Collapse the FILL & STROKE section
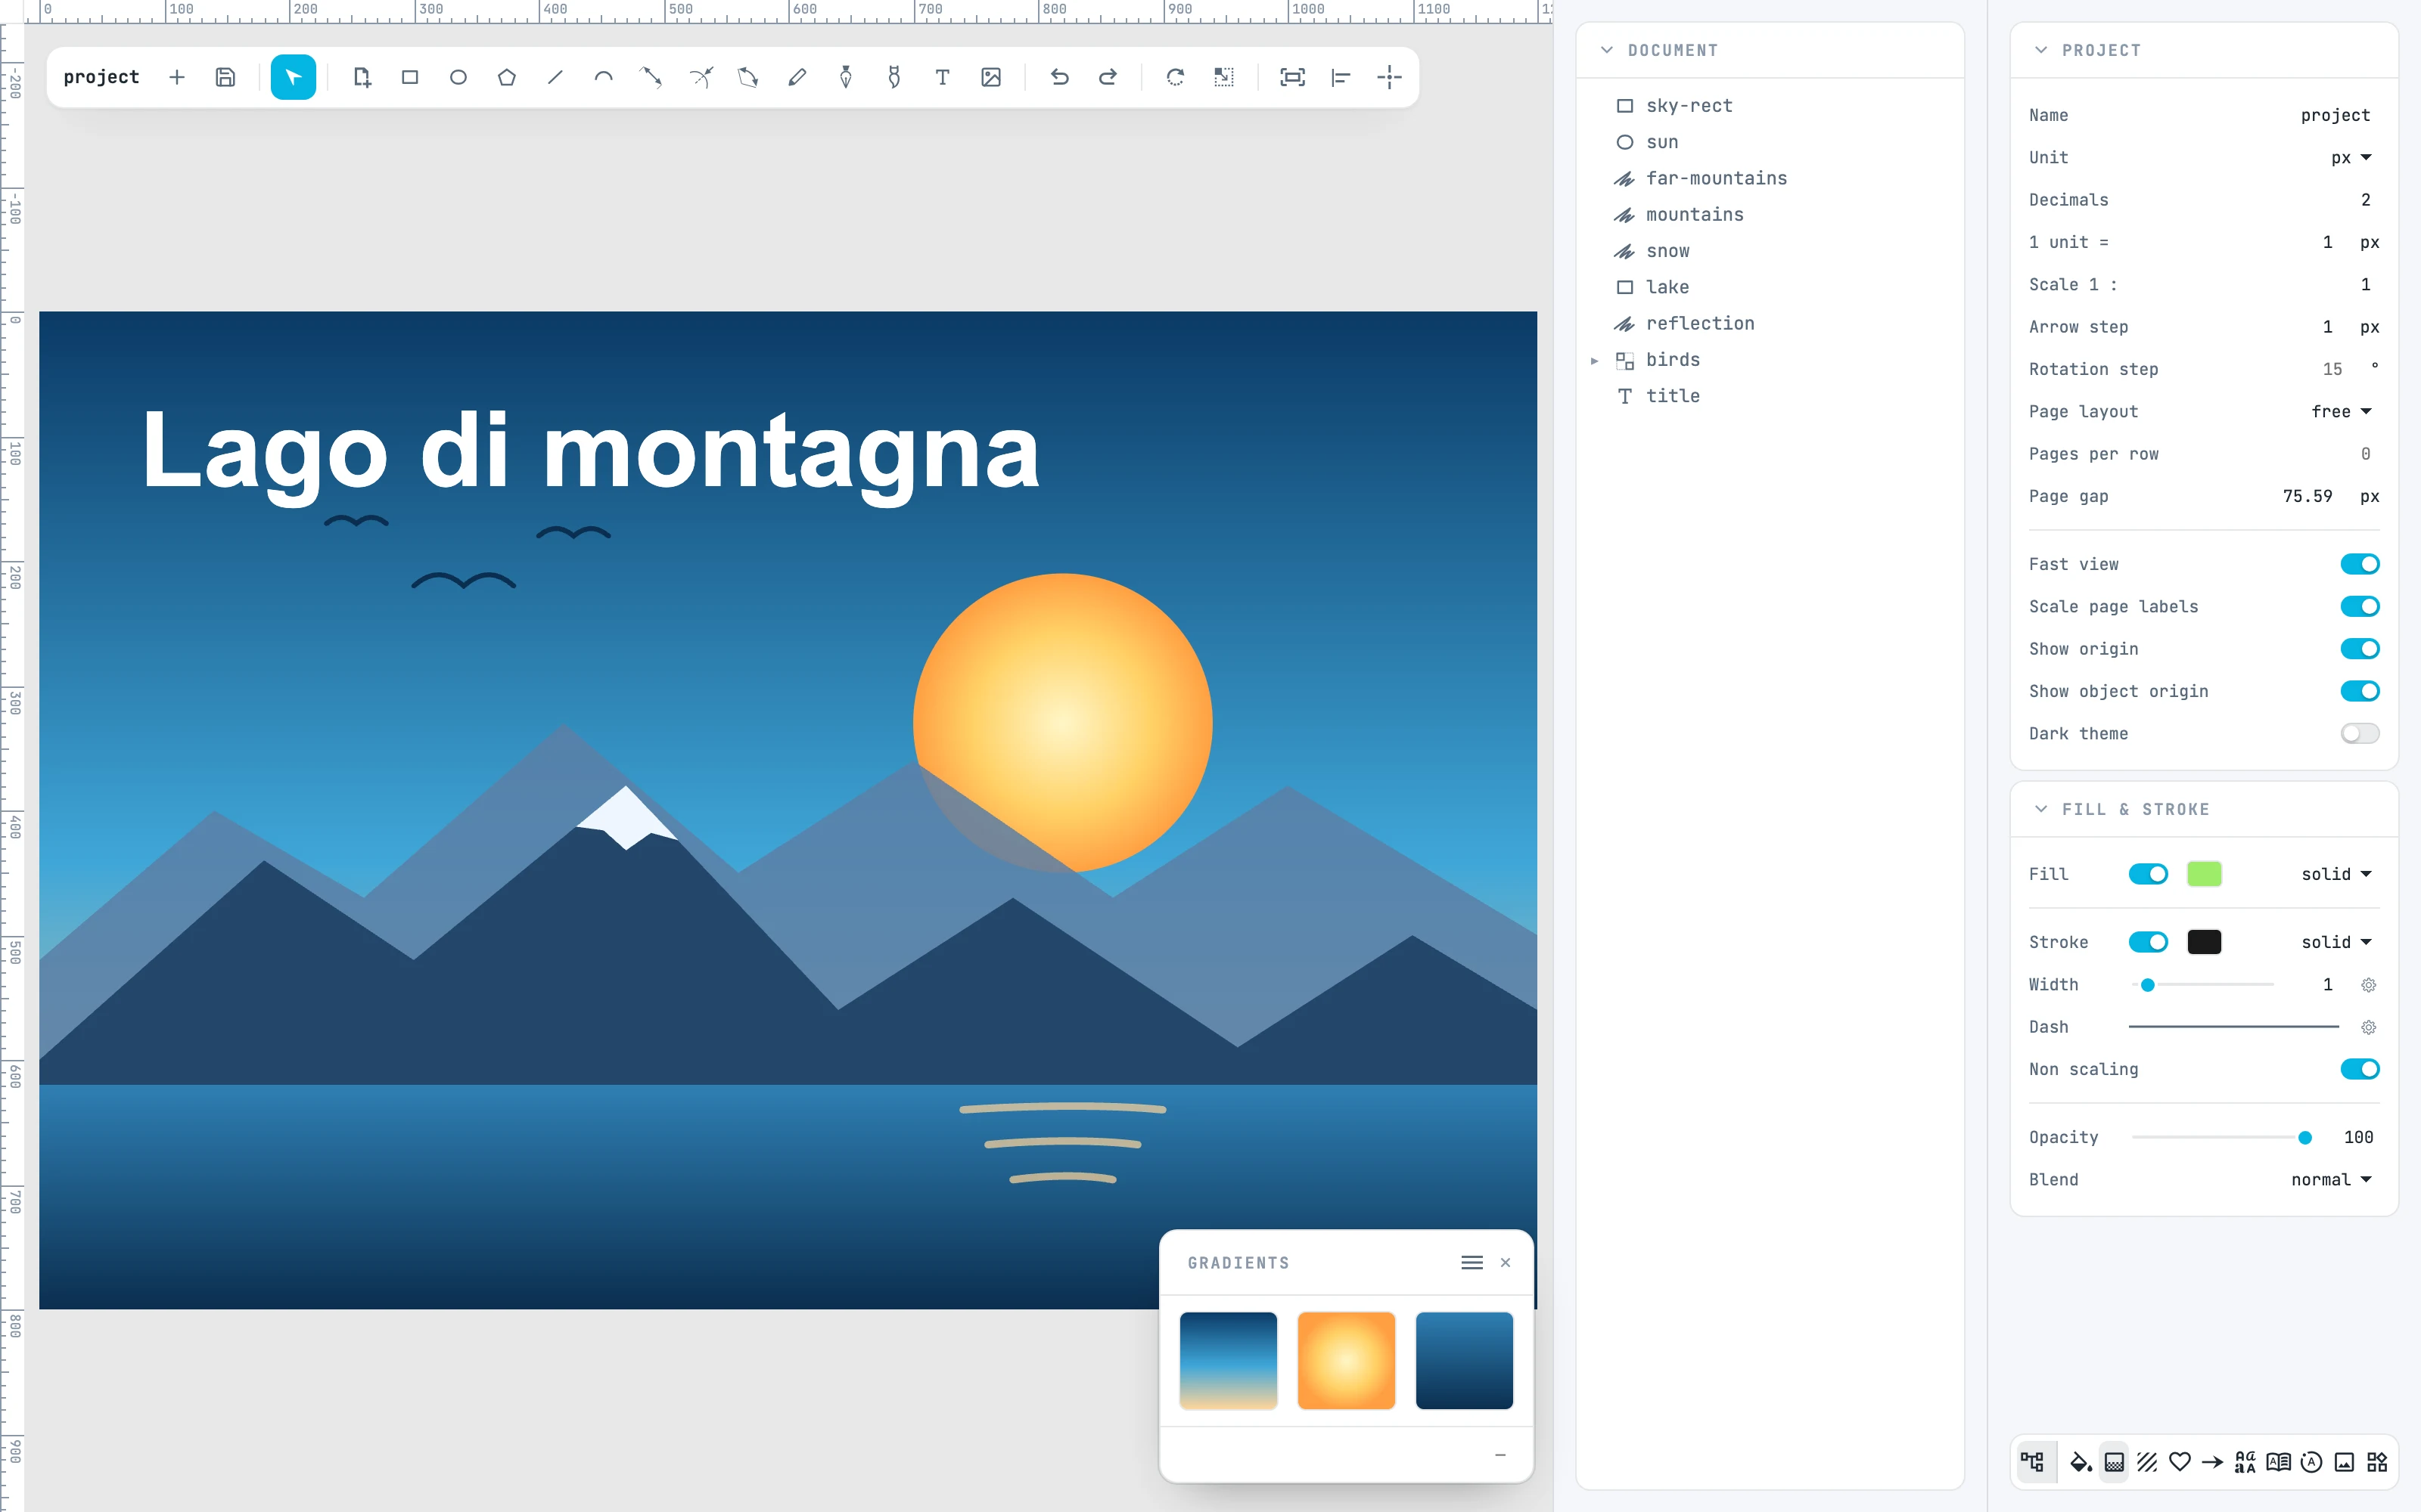 coord(2041,809)
